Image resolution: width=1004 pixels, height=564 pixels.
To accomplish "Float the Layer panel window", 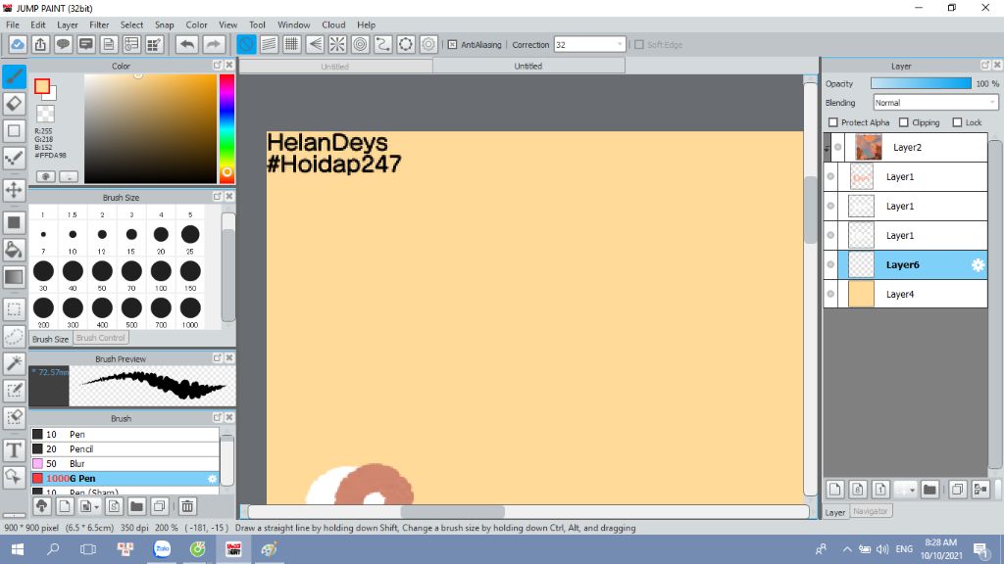I will [x=985, y=66].
